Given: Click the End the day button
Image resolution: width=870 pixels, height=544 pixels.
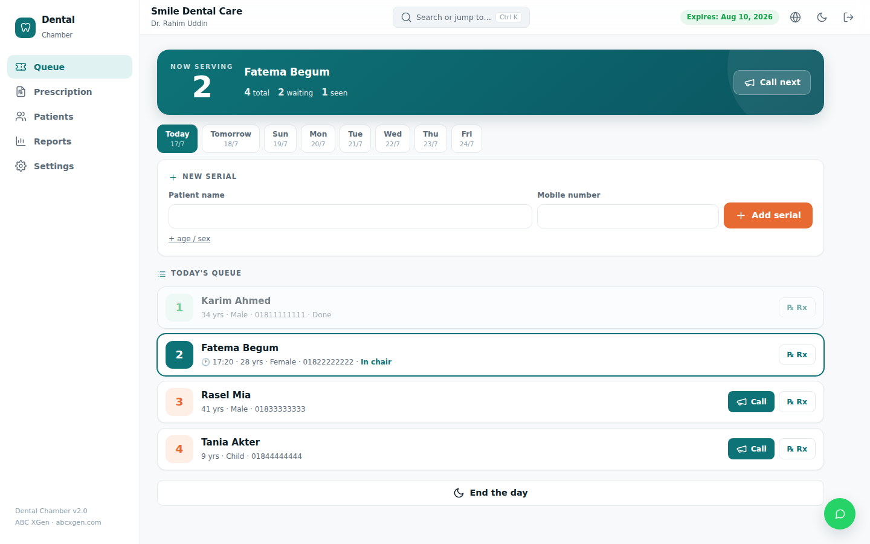Looking at the screenshot, I should [491, 493].
